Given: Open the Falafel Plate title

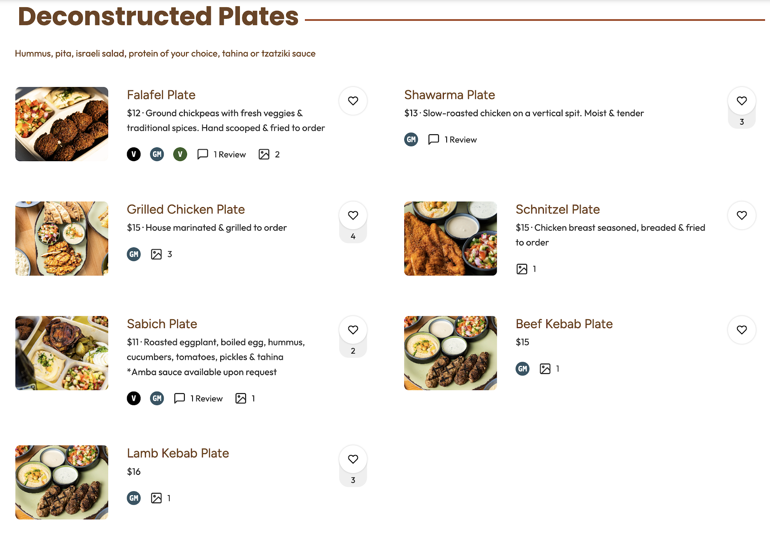Looking at the screenshot, I should click(161, 95).
